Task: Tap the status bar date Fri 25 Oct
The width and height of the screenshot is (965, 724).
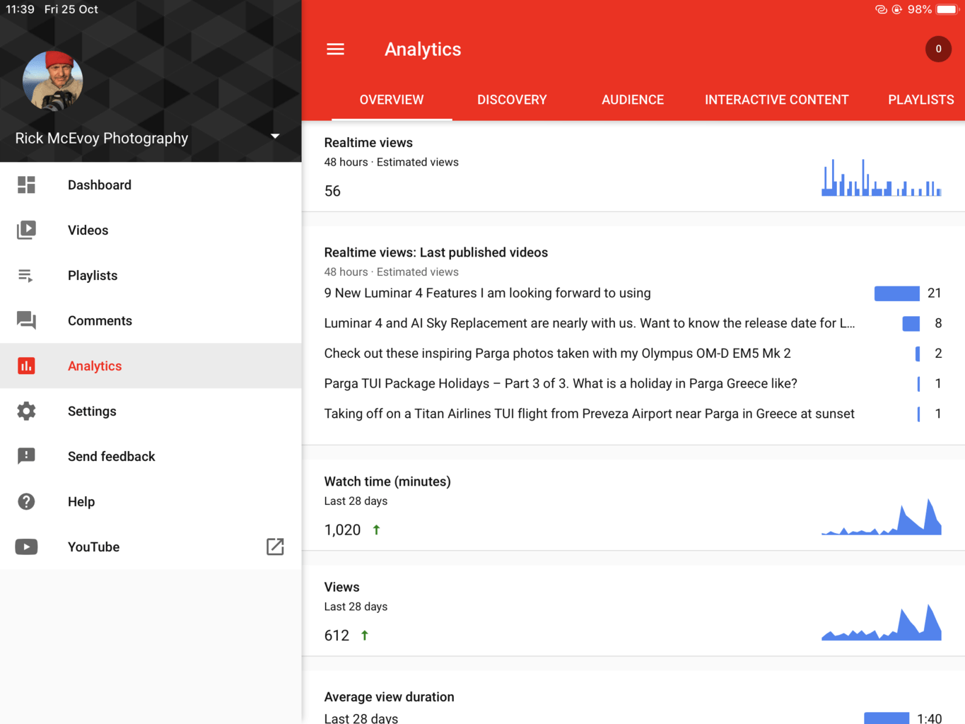Action: (x=71, y=9)
